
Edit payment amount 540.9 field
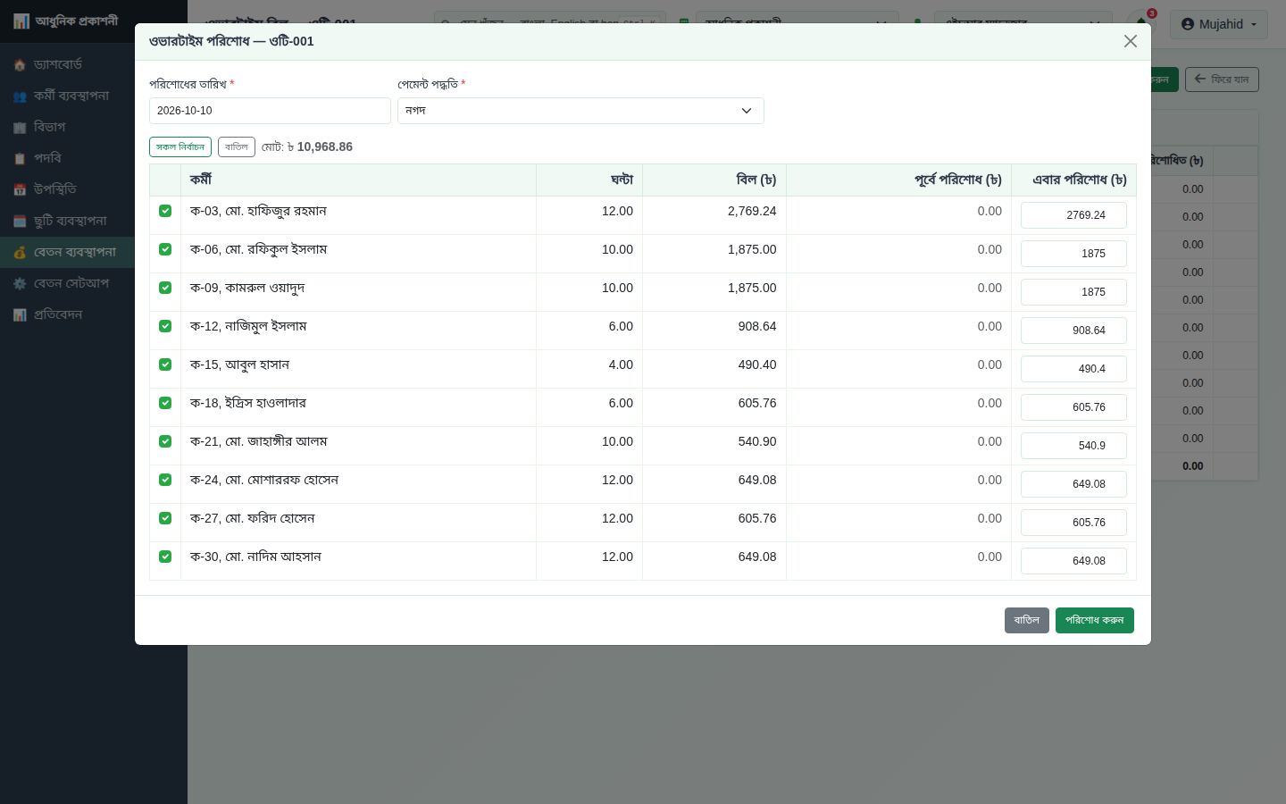1073,446
